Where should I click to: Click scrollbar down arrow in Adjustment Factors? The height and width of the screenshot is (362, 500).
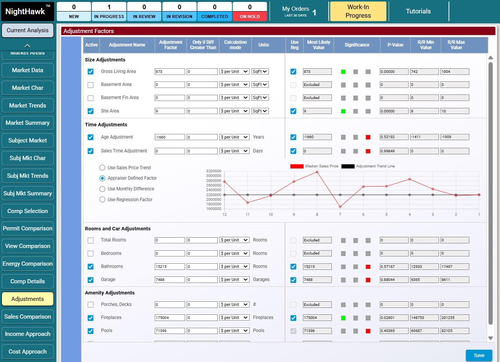tap(490, 338)
